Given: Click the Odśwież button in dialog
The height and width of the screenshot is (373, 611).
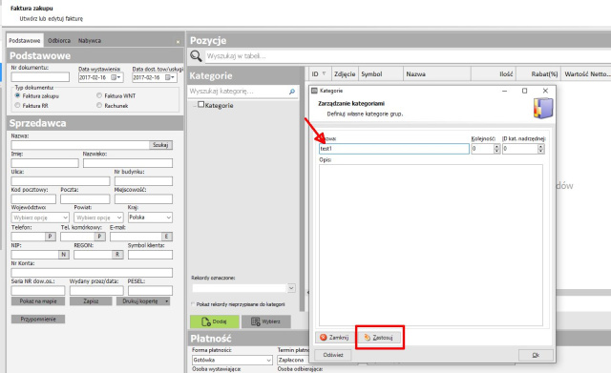Looking at the screenshot, I should (x=333, y=355).
